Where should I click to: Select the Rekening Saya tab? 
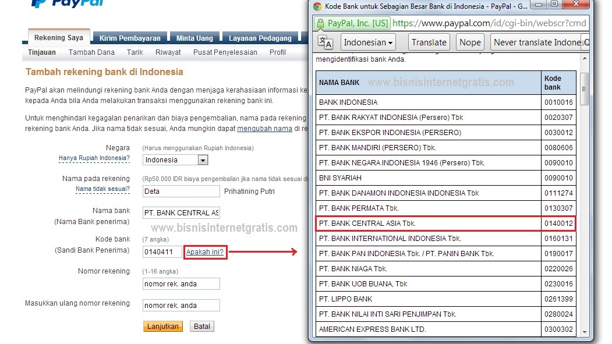click(x=59, y=37)
